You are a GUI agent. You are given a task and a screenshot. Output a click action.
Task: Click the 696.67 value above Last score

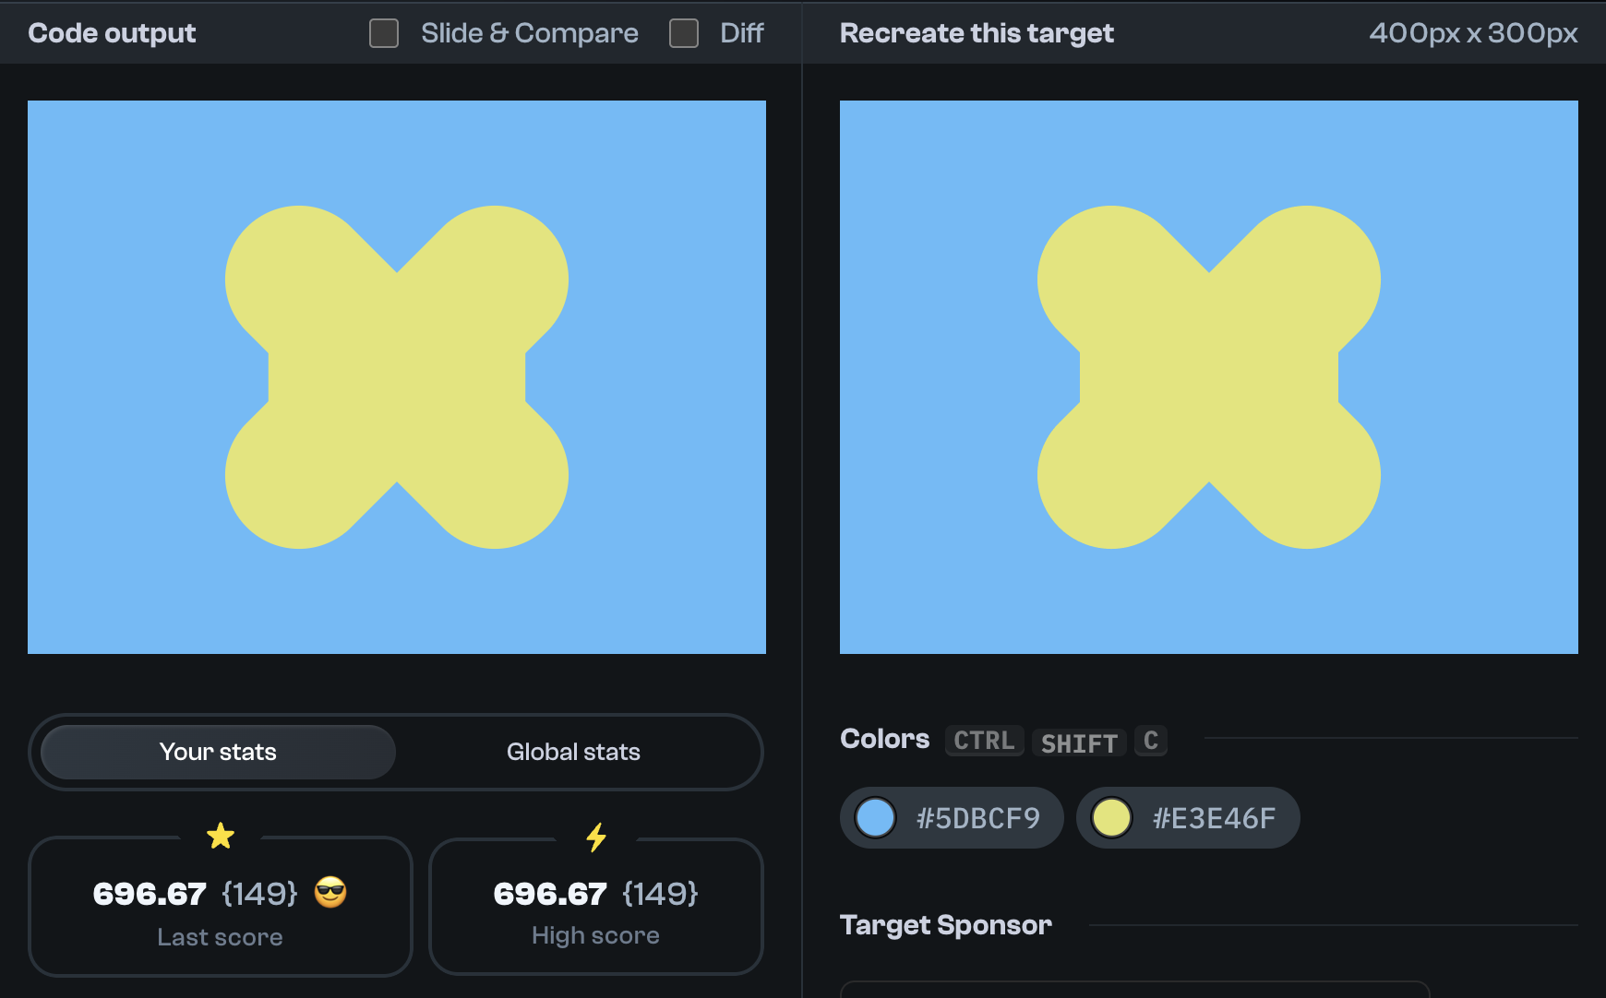(150, 894)
